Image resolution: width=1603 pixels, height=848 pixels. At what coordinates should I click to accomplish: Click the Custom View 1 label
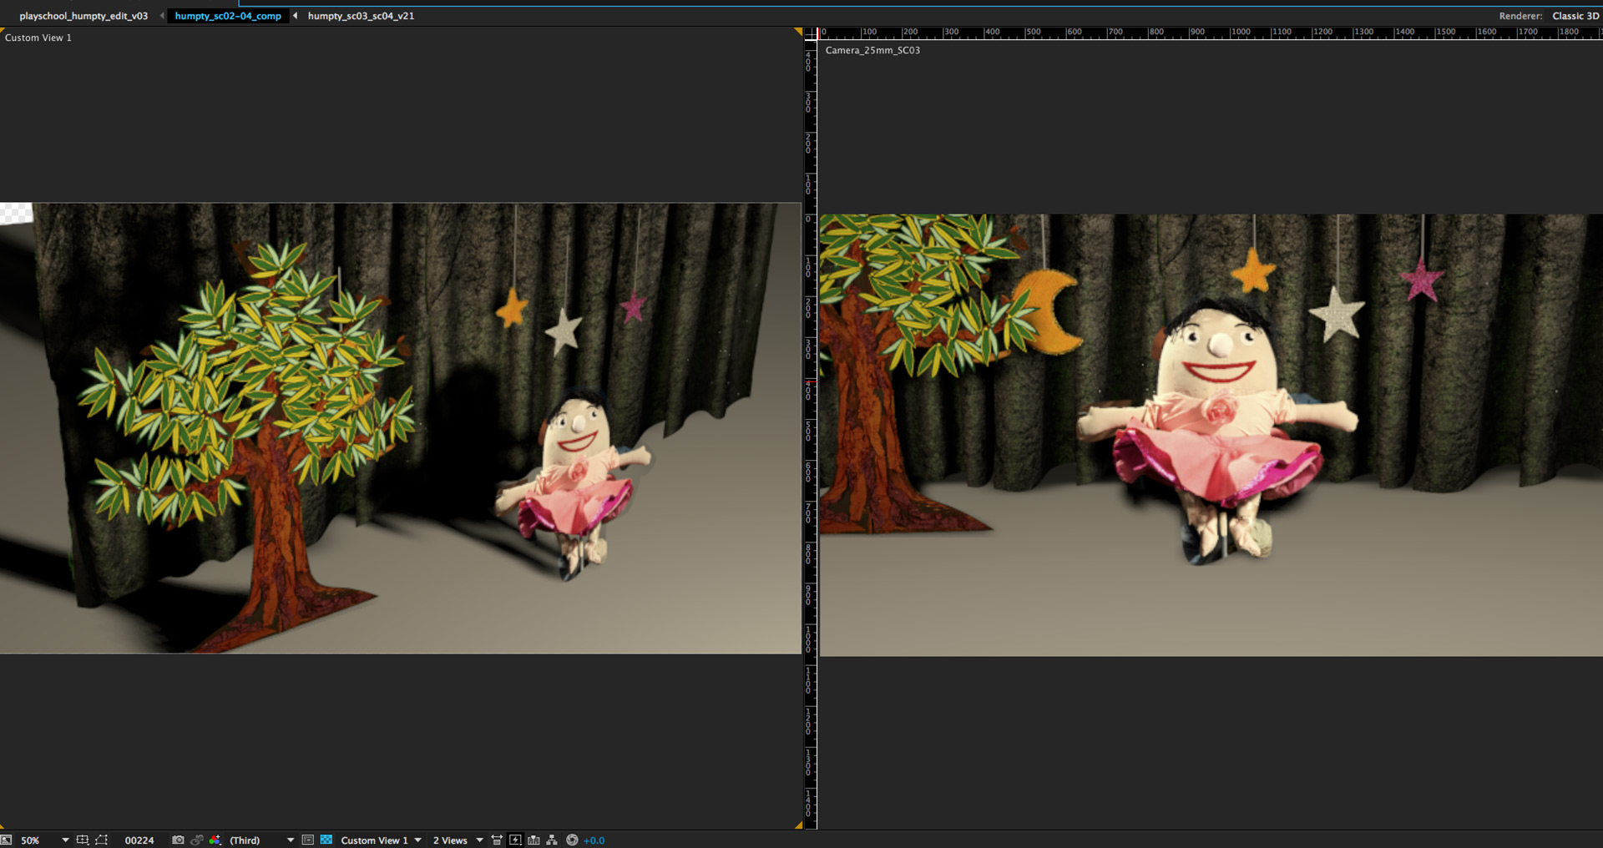pos(38,38)
